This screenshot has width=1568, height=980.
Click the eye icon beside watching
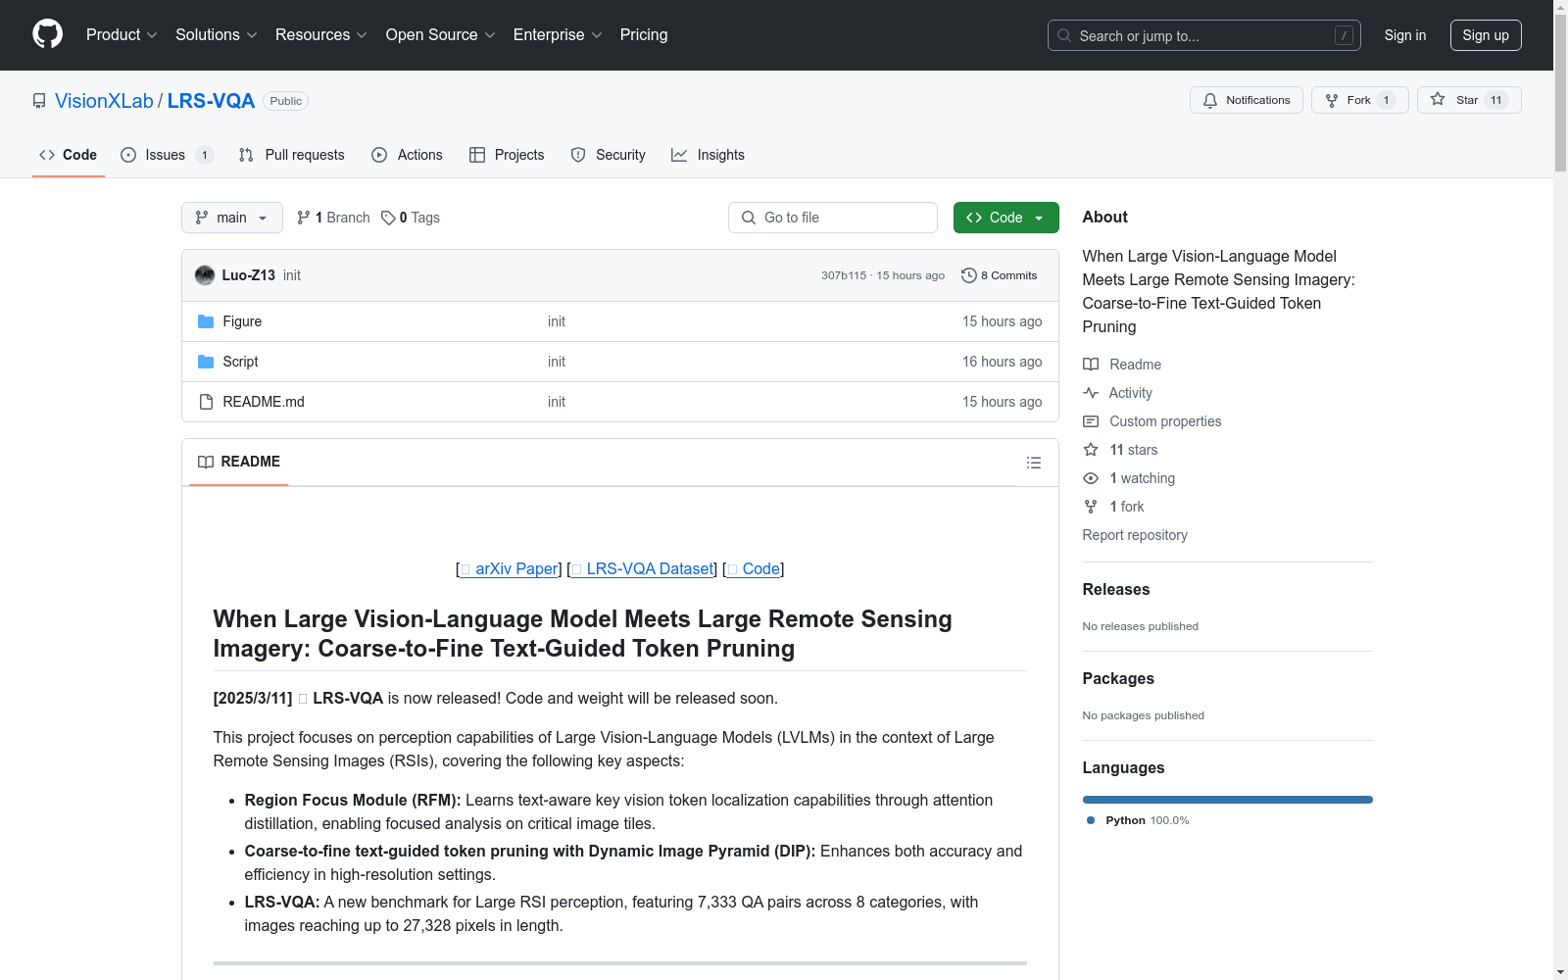(1091, 478)
